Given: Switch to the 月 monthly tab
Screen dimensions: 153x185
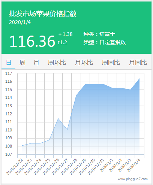Looking at the screenshot, I should point(36,63).
